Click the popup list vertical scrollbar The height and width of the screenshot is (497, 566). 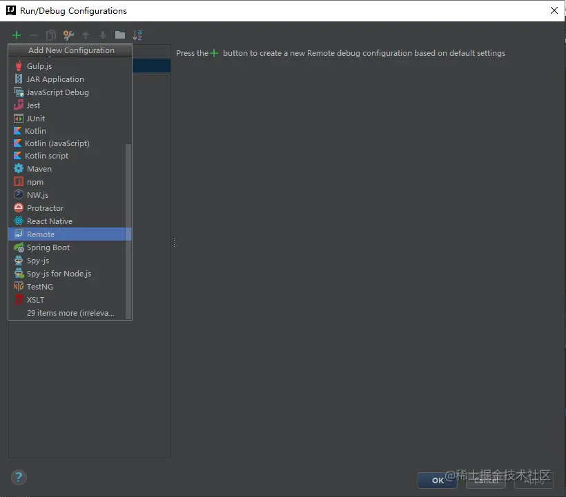(x=128, y=232)
